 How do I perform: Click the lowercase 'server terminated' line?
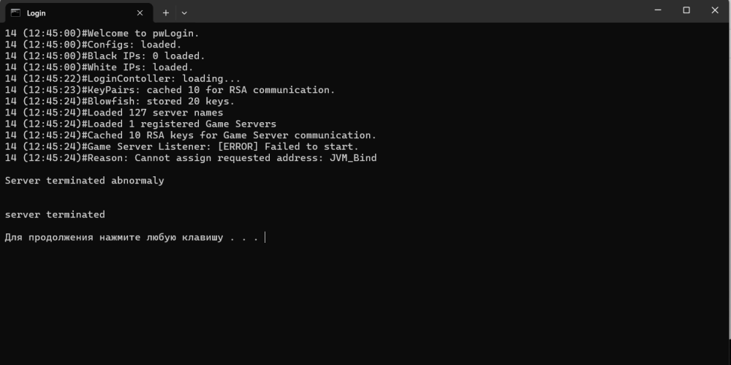pos(55,214)
